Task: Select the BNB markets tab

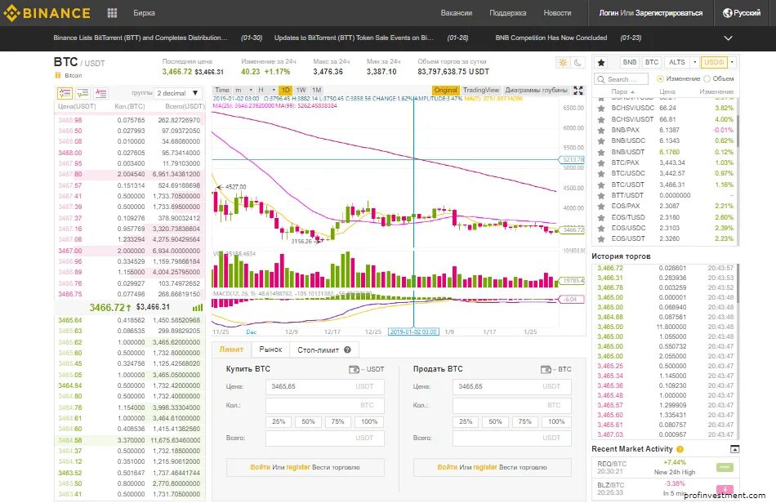Action: click(x=630, y=62)
